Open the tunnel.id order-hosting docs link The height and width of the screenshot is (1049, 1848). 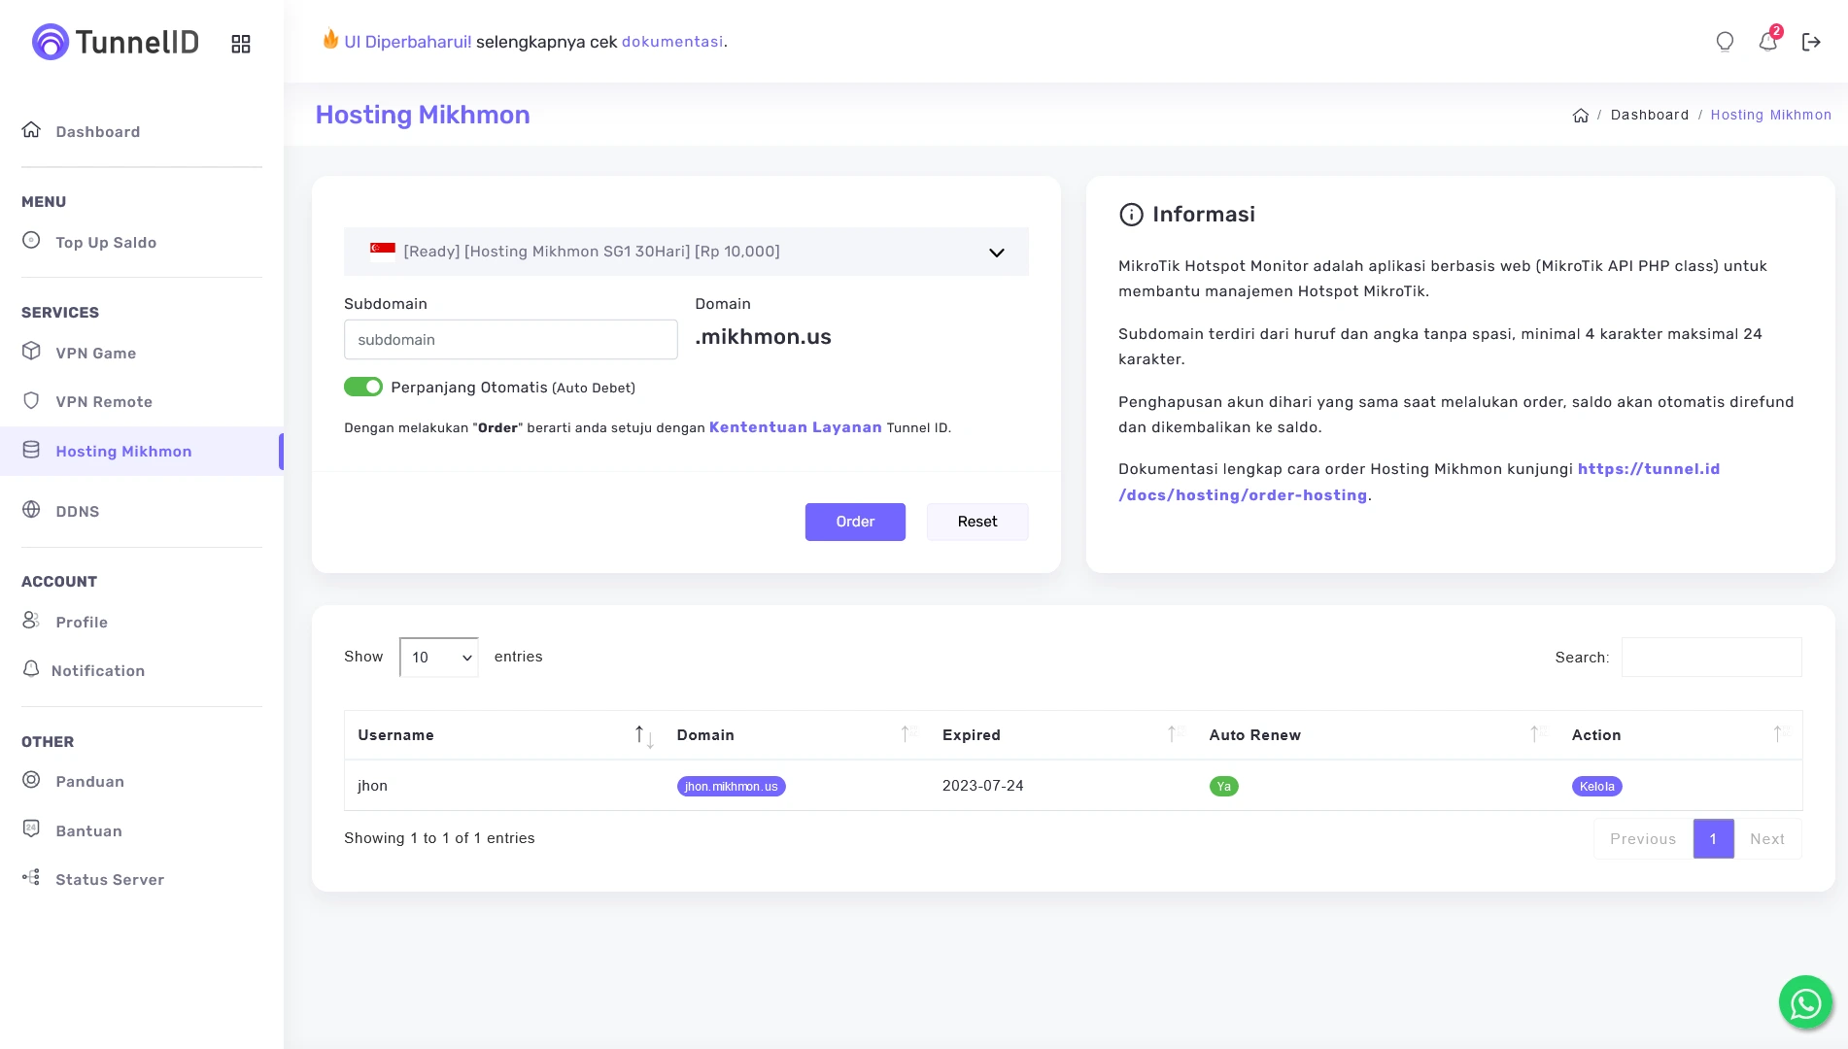pyautogui.click(x=1419, y=482)
